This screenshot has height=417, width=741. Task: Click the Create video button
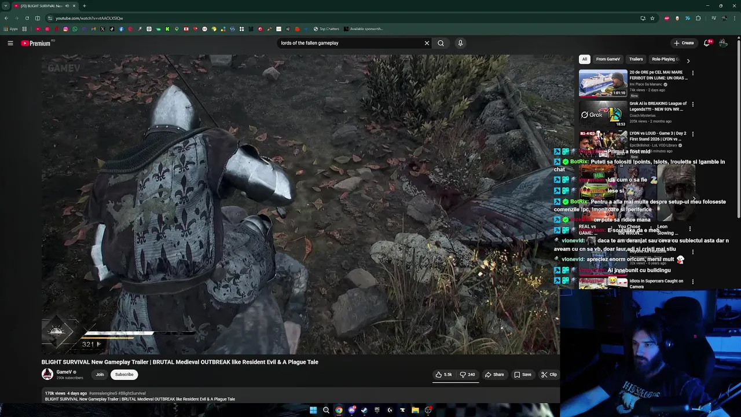[684, 43]
